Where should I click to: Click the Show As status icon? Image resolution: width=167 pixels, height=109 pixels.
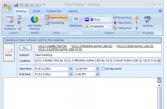pos(87,19)
